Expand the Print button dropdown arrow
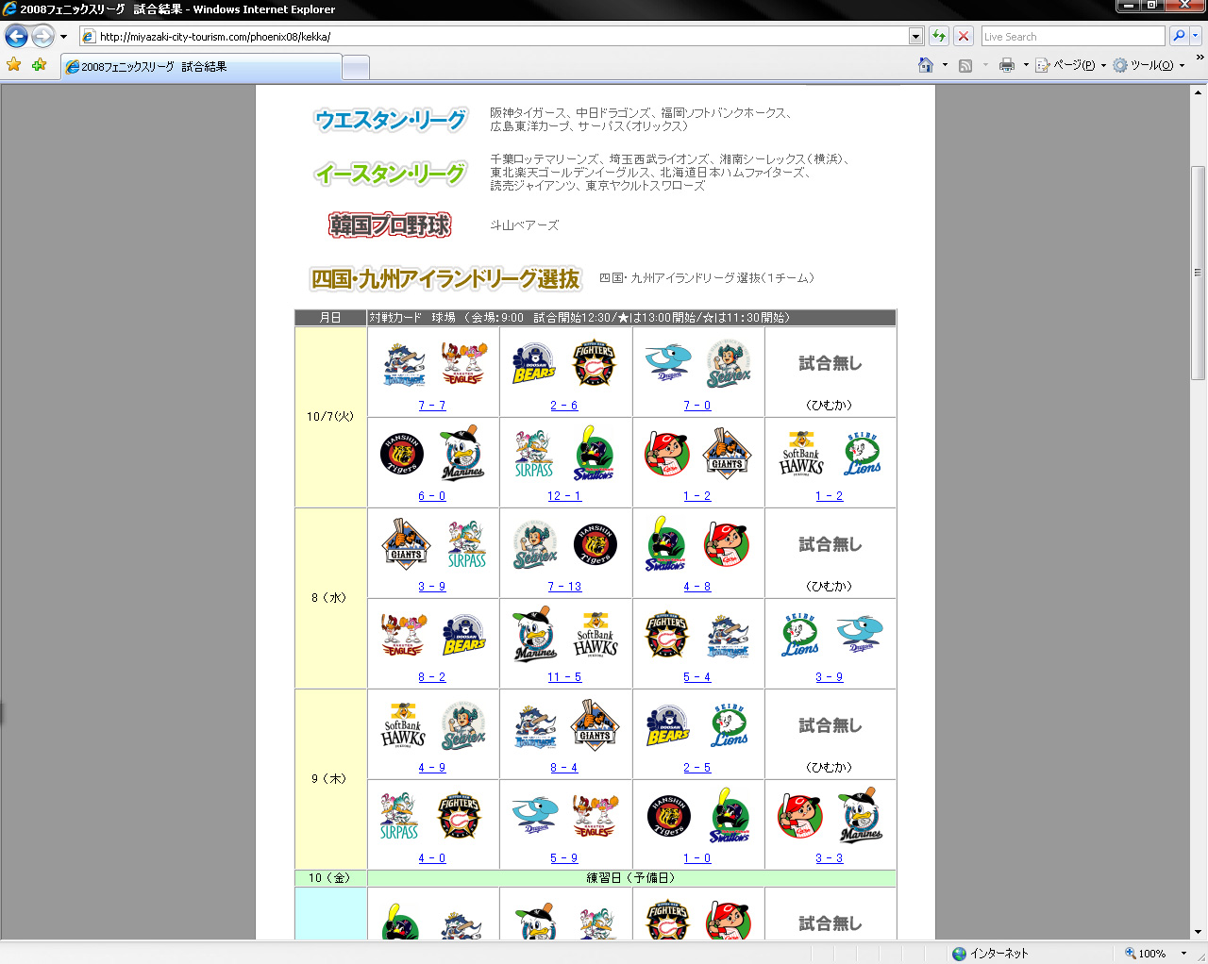Viewport: 1208px width, 964px height. pos(1026,65)
